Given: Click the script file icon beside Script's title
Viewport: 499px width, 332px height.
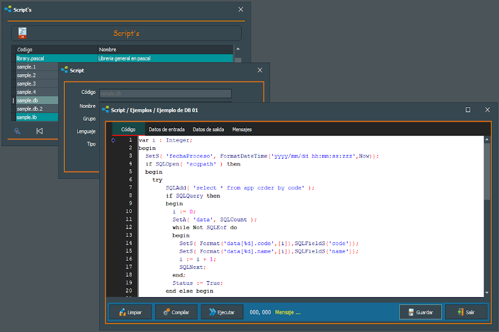Looking at the screenshot, I should point(22,33).
